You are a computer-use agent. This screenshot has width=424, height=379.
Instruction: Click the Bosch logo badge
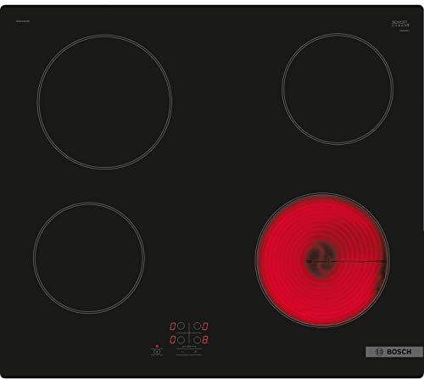[394, 352]
